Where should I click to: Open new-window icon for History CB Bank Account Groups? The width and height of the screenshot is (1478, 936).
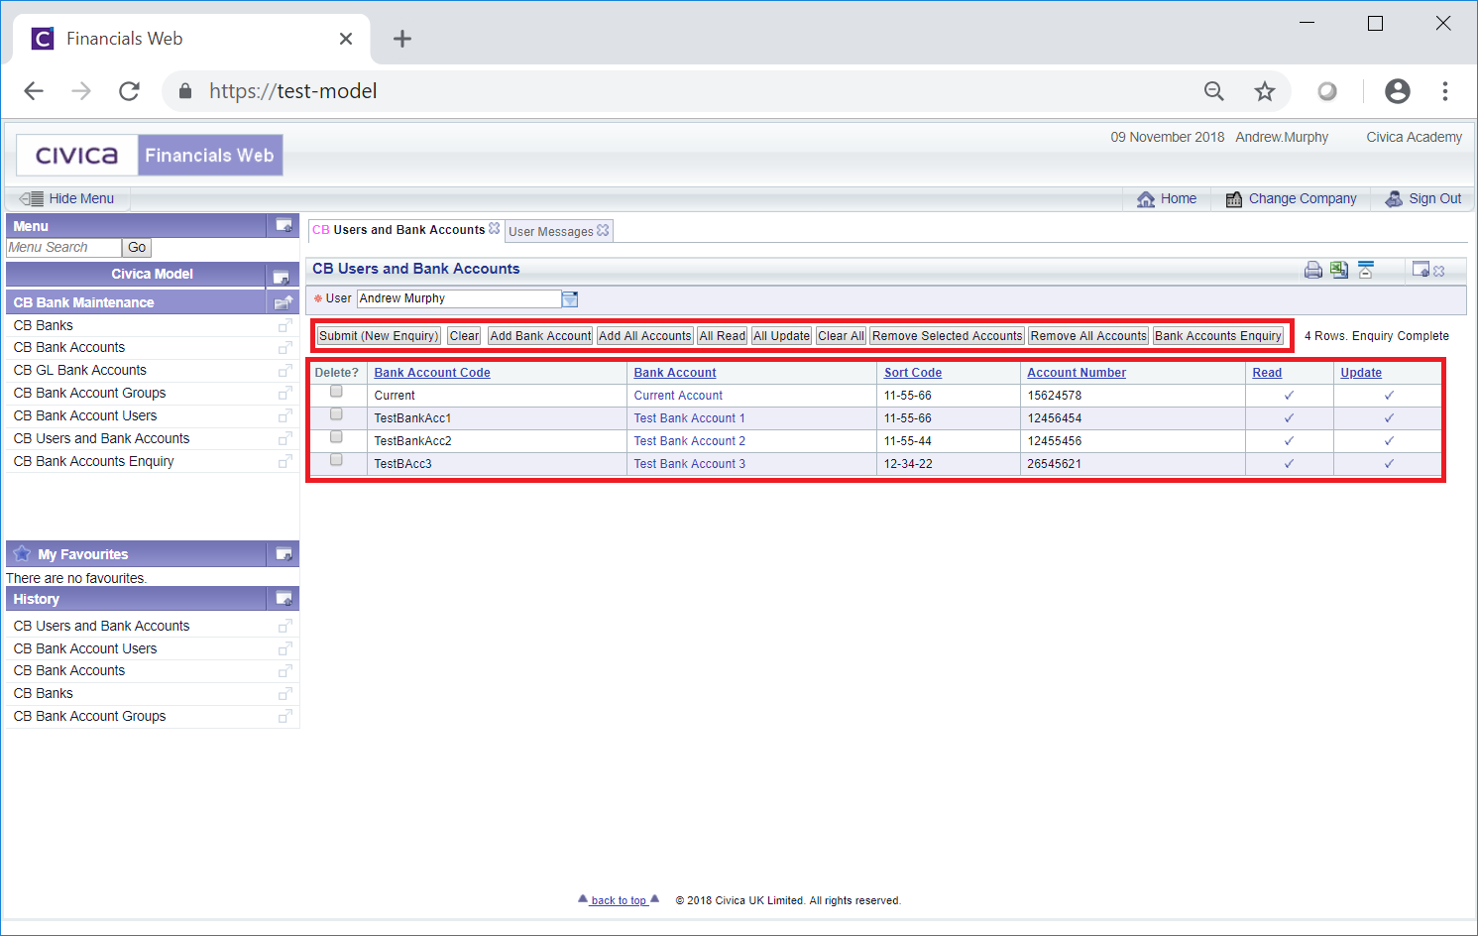click(x=285, y=717)
